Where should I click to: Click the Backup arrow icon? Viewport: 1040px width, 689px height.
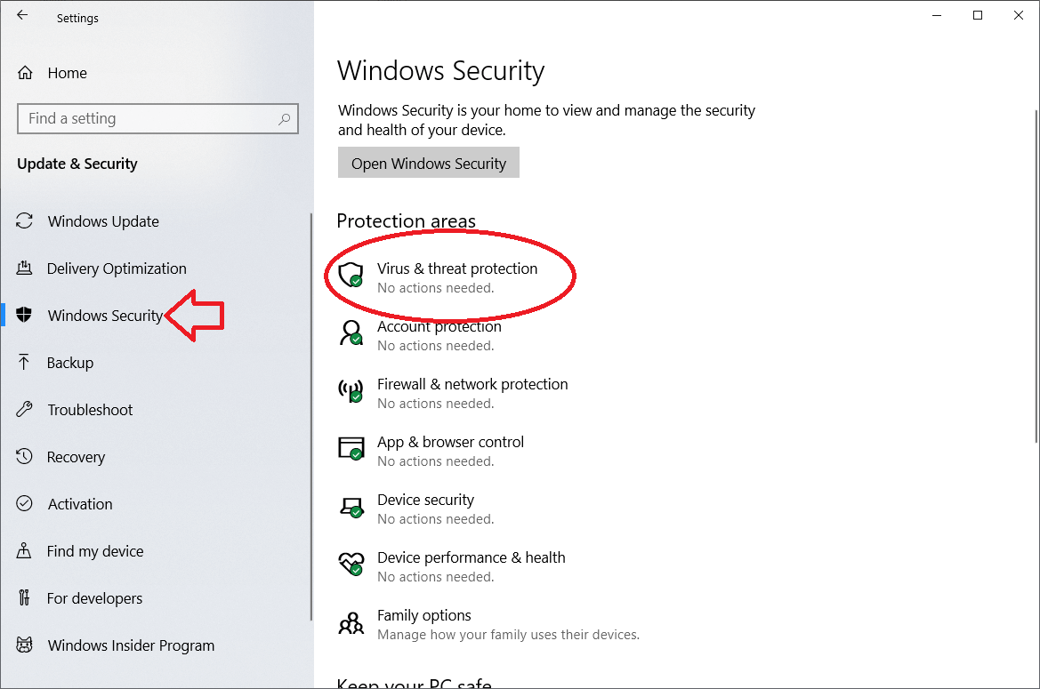(x=25, y=362)
